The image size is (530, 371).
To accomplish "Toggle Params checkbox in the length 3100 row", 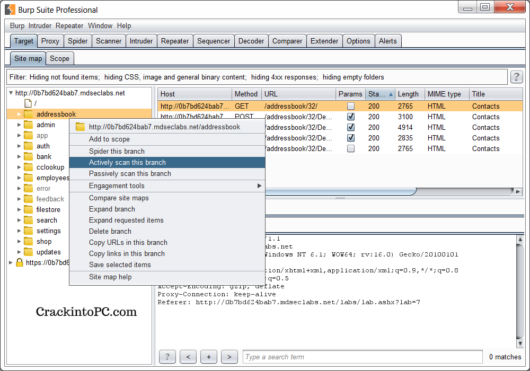I will tap(351, 117).
